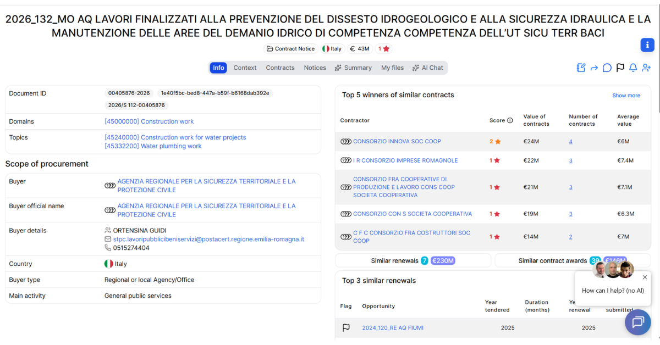
Task: Click the Italy country badge under title
Action: click(332, 49)
